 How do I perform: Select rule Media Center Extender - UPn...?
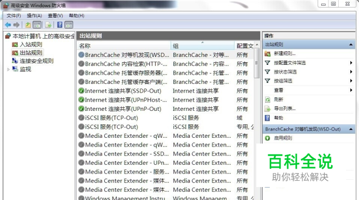tap(127, 163)
